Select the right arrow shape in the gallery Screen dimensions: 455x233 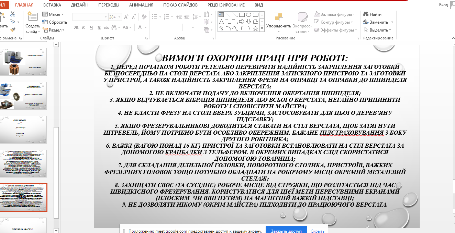pos(242,22)
